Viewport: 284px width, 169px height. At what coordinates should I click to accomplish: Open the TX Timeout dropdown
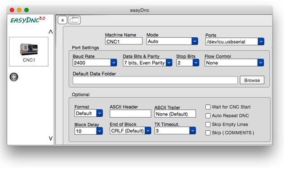[175, 131]
